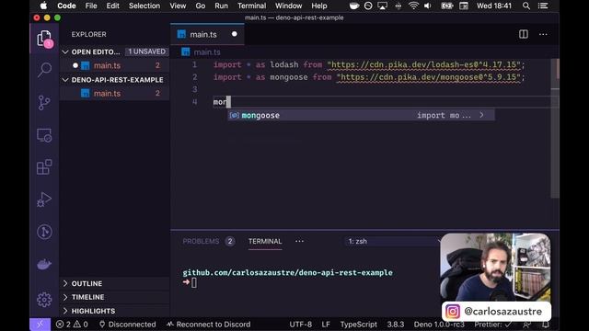Click the mongoose CDN URL on line 2
Screen dimensions: 589x331
pos(429,77)
